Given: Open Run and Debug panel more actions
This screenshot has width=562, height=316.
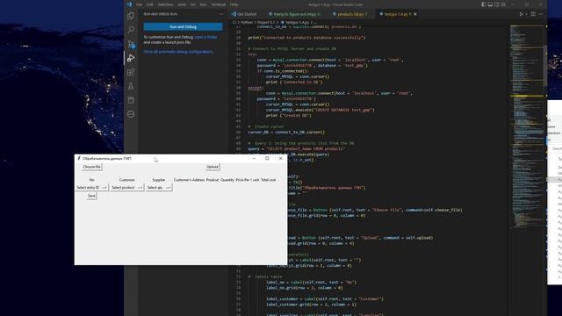Looking at the screenshot, I should (221, 14).
